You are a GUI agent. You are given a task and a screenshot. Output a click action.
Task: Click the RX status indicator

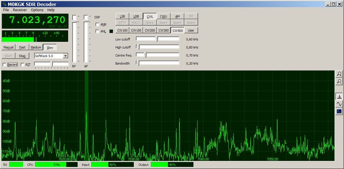16,165
